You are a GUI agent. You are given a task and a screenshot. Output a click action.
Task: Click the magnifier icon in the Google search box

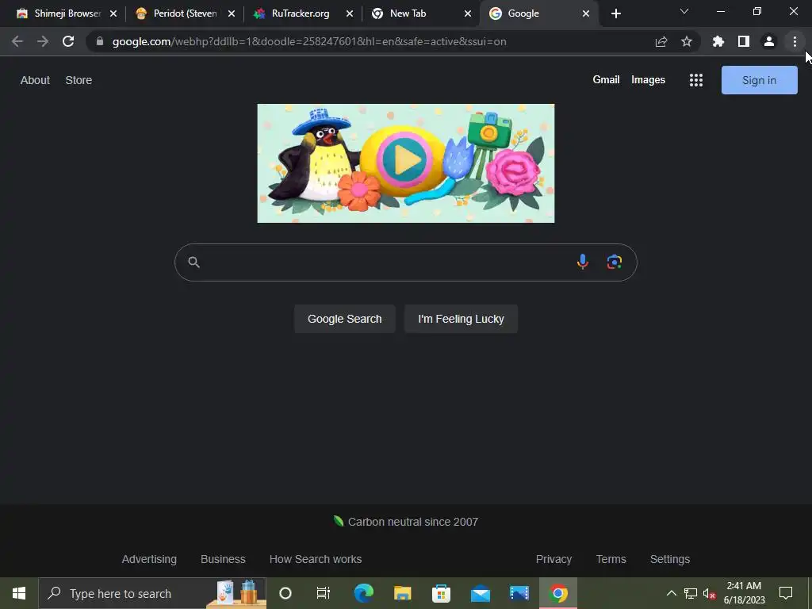pos(193,262)
